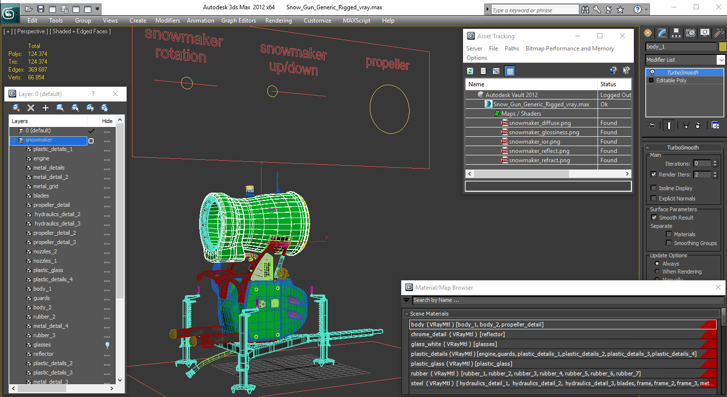Select When Rendering update option
The image size is (727, 397).
[x=657, y=272]
